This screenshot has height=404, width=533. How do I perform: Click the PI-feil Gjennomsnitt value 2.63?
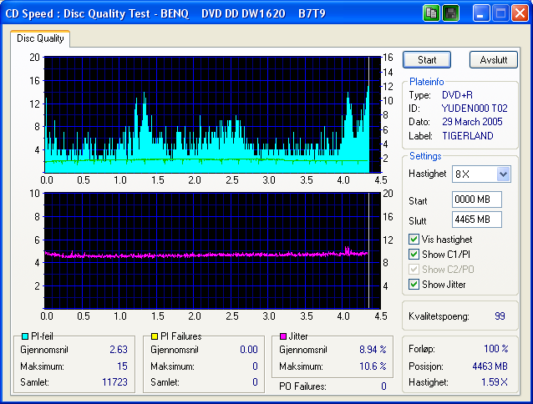pos(119,350)
